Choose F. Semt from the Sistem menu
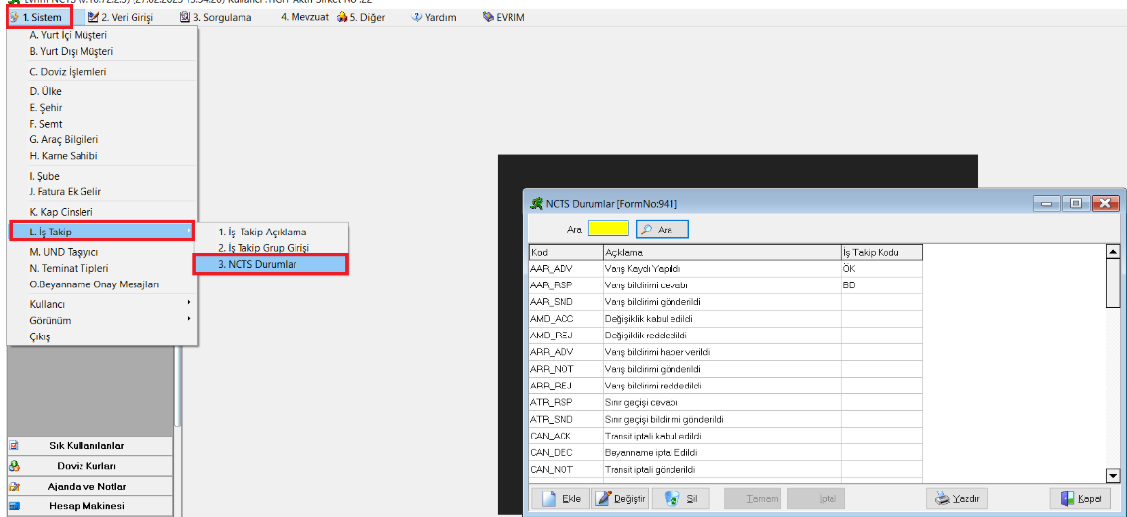The width and height of the screenshot is (1127, 517). click(x=101, y=124)
